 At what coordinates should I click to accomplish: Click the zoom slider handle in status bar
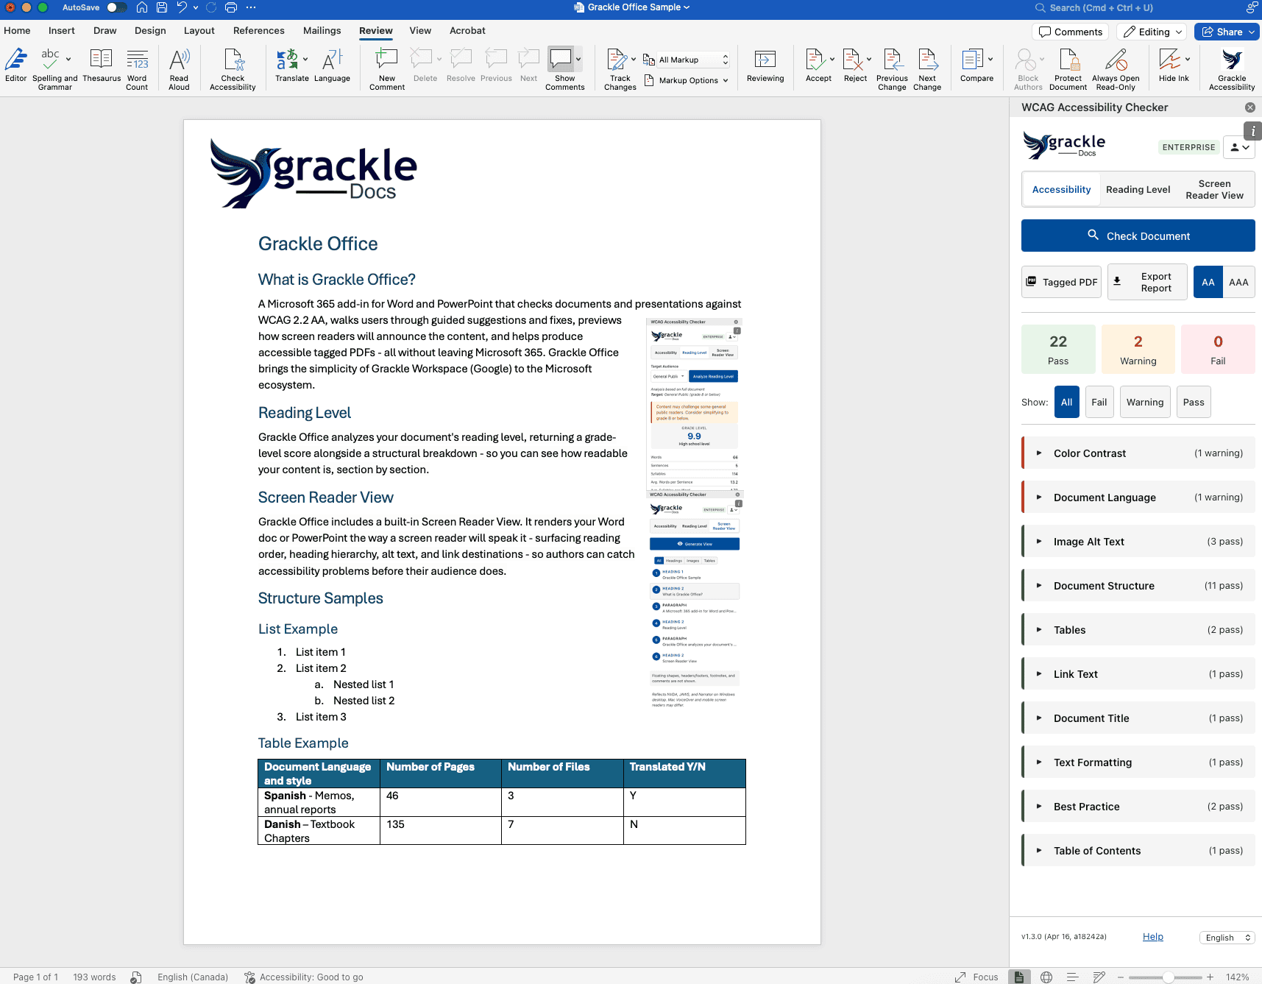(1168, 977)
